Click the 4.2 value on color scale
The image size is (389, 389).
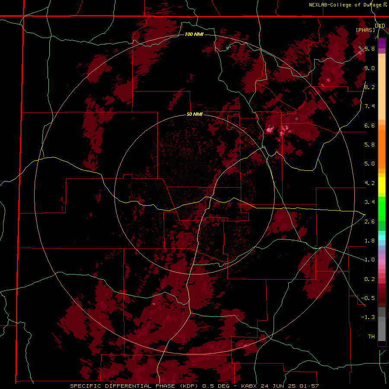coord(370,183)
